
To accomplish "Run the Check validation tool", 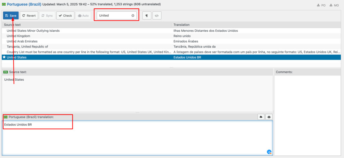I will pos(65,15).
